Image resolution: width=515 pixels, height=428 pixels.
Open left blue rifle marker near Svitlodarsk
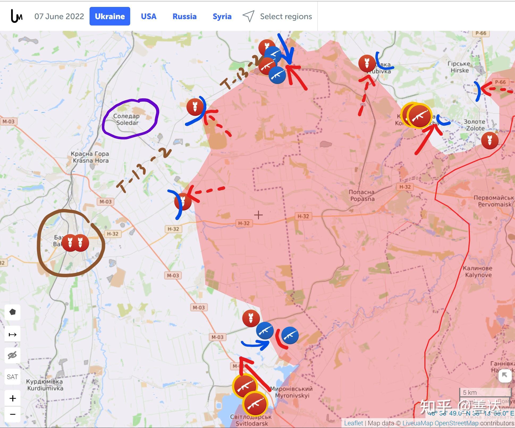click(265, 331)
